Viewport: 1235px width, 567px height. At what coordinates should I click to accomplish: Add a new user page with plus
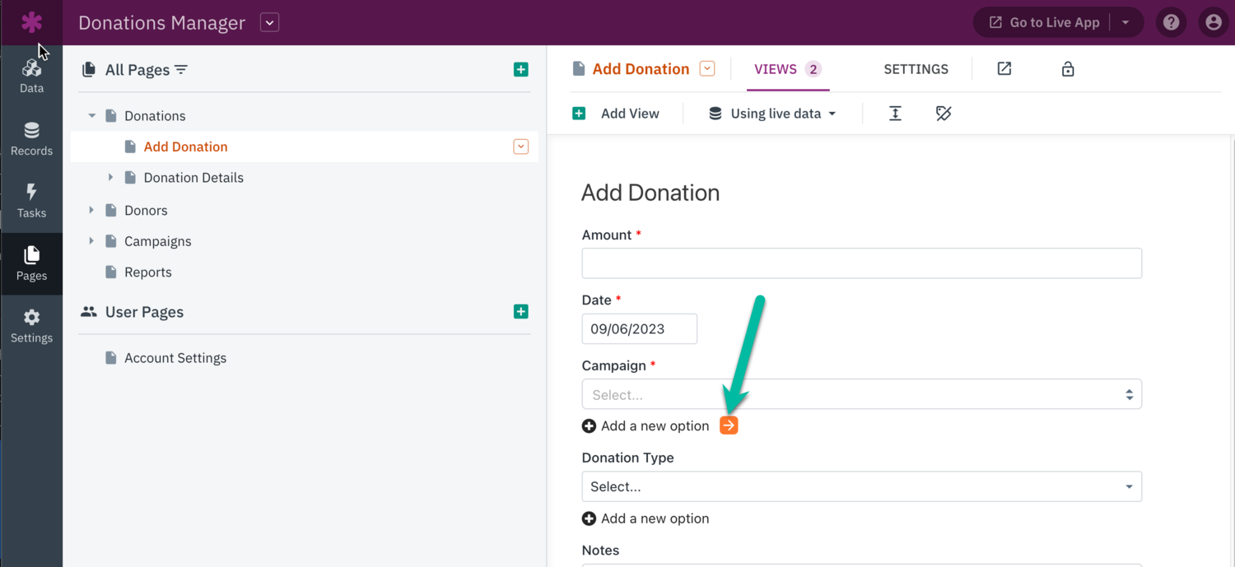coord(520,312)
